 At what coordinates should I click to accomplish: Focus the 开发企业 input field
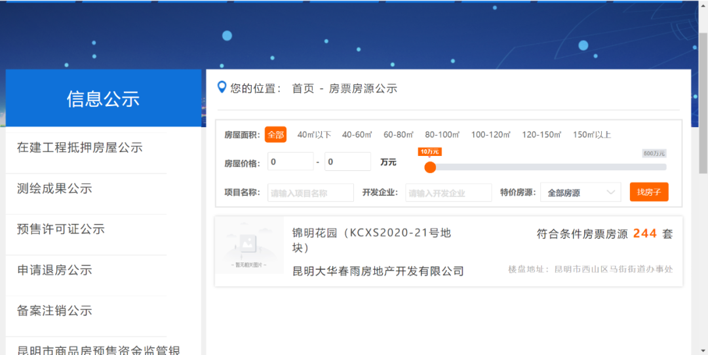(x=448, y=193)
